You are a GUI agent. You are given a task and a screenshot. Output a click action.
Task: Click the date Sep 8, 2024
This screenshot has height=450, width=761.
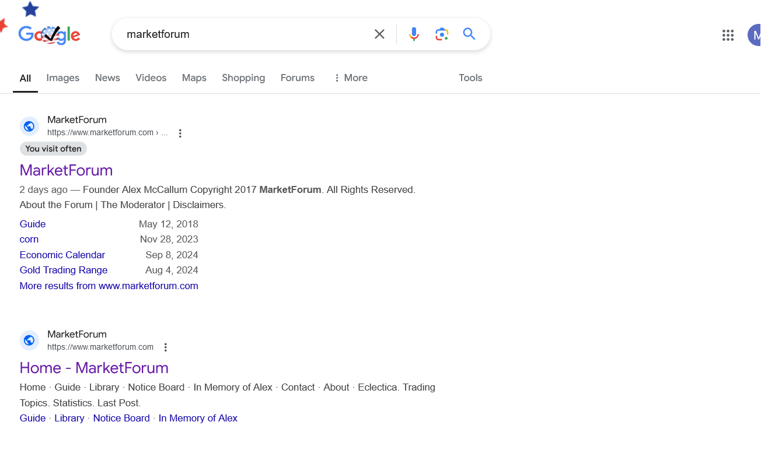click(172, 255)
